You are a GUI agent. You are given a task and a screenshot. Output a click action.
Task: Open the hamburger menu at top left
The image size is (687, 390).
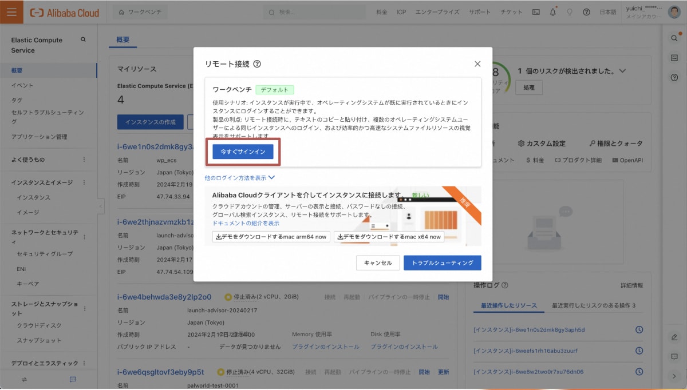click(11, 11)
